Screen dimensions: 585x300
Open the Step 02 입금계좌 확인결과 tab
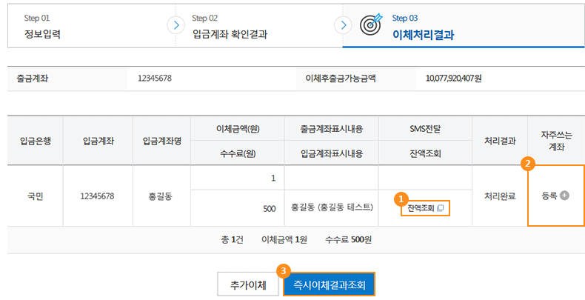tap(259, 26)
